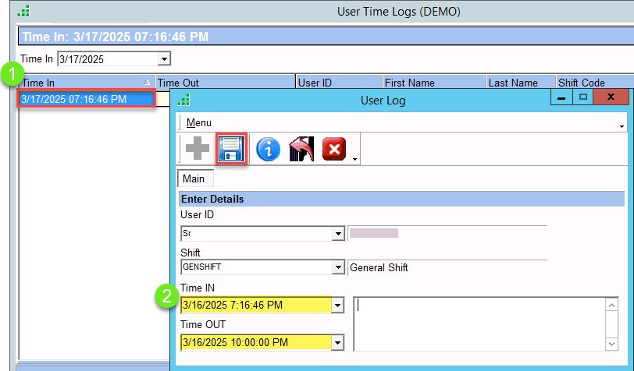Click the red X delete icon
The image size is (634, 371).
[x=333, y=149]
